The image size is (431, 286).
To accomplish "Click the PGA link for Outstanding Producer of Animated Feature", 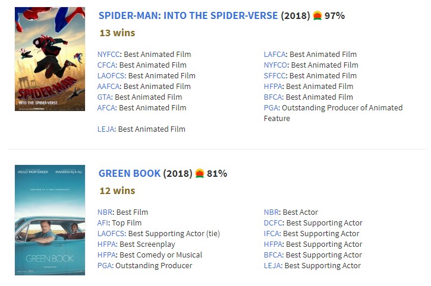I will click(x=271, y=108).
